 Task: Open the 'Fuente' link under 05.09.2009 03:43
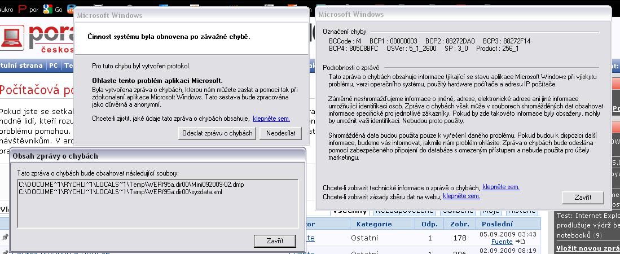point(502,242)
